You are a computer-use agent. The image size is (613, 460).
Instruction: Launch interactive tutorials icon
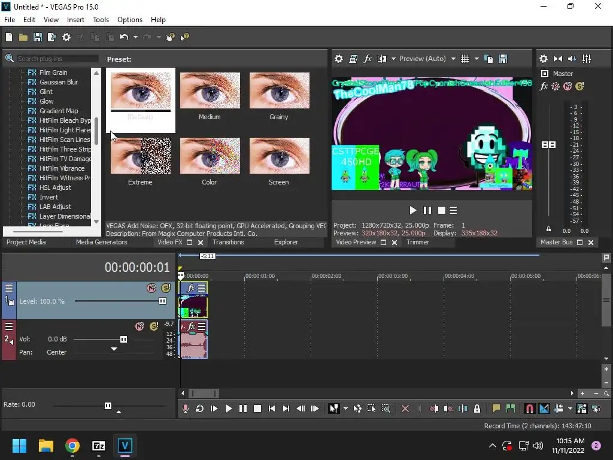click(171, 37)
